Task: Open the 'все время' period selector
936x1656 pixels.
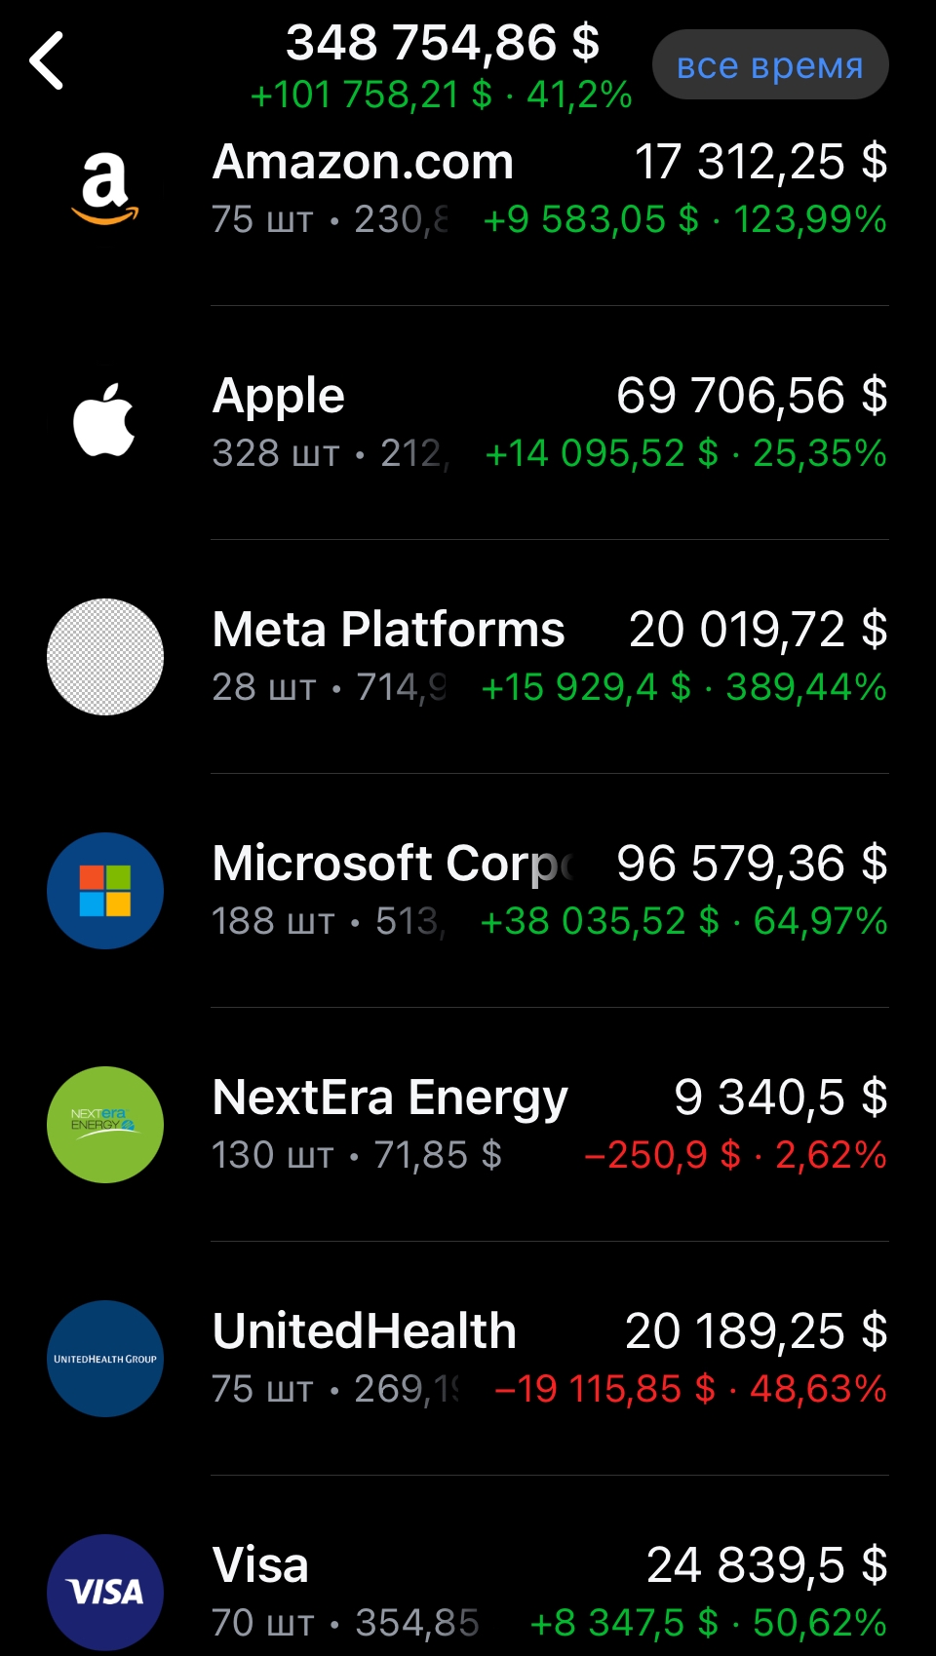Action: tap(770, 65)
